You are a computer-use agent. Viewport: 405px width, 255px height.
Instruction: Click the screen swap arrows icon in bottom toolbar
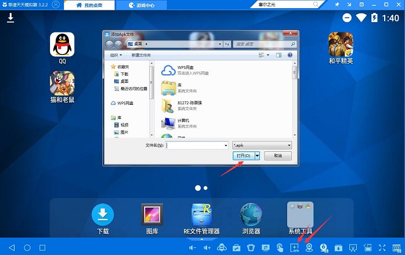click(265, 248)
